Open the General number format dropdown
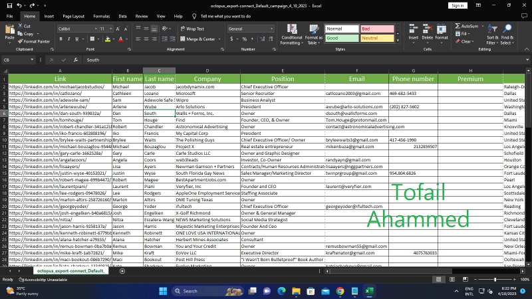The height and width of the screenshot is (299, 532). click(271, 29)
